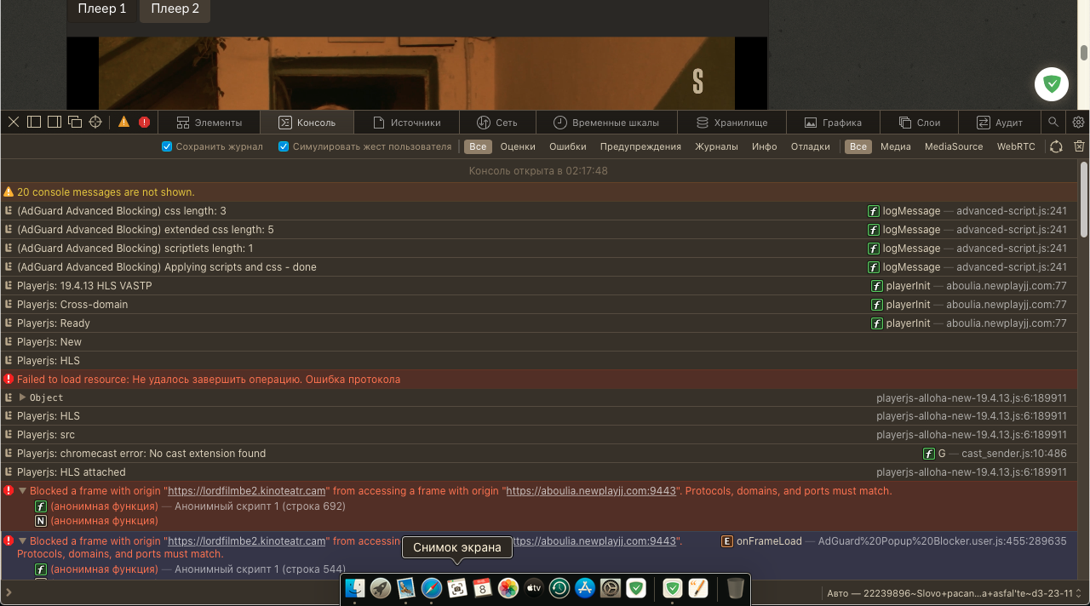Activate the element picker crosshair tool
This screenshot has width=1090, height=606.
pyautogui.click(x=95, y=122)
